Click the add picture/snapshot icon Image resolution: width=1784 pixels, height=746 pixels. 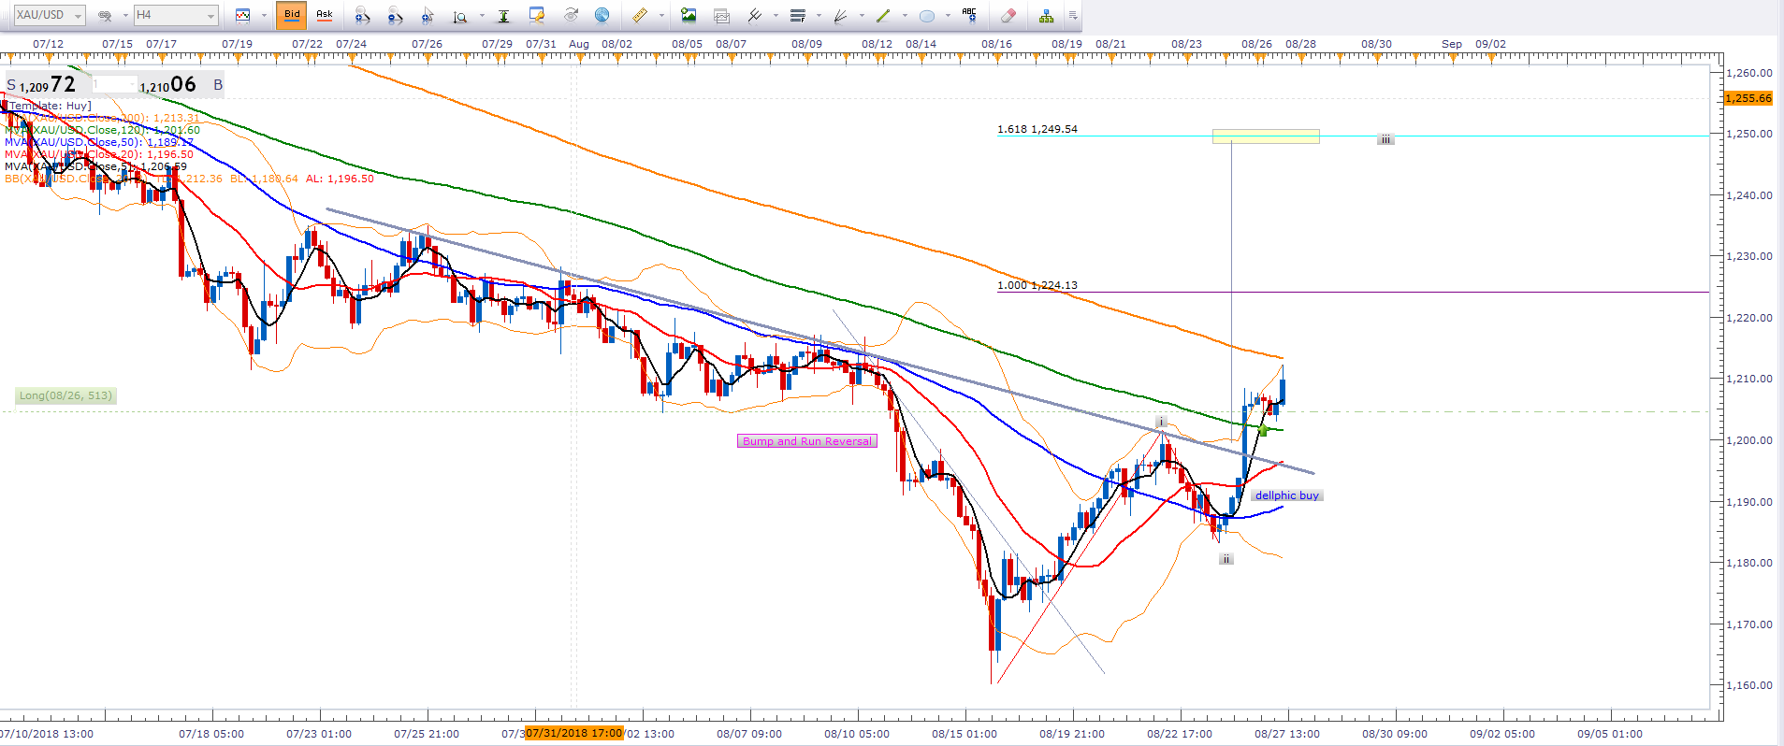click(689, 15)
